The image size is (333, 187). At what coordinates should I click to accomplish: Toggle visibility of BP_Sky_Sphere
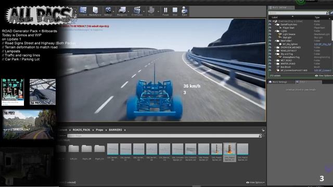[x=270, y=44]
